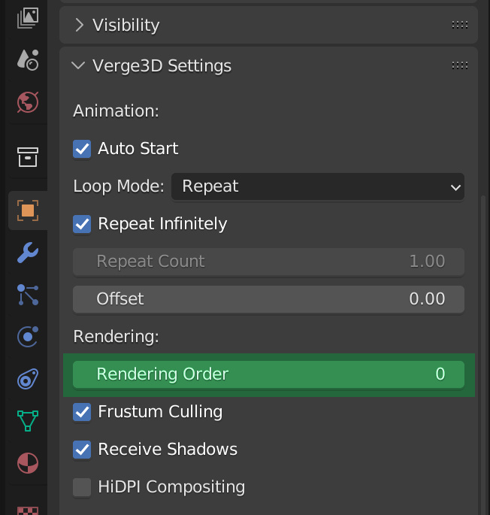Viewport: 490px width, 515px height.
Task: Open the Object Constraints tab
Action: pyautogui.click(x=28, y=378)
